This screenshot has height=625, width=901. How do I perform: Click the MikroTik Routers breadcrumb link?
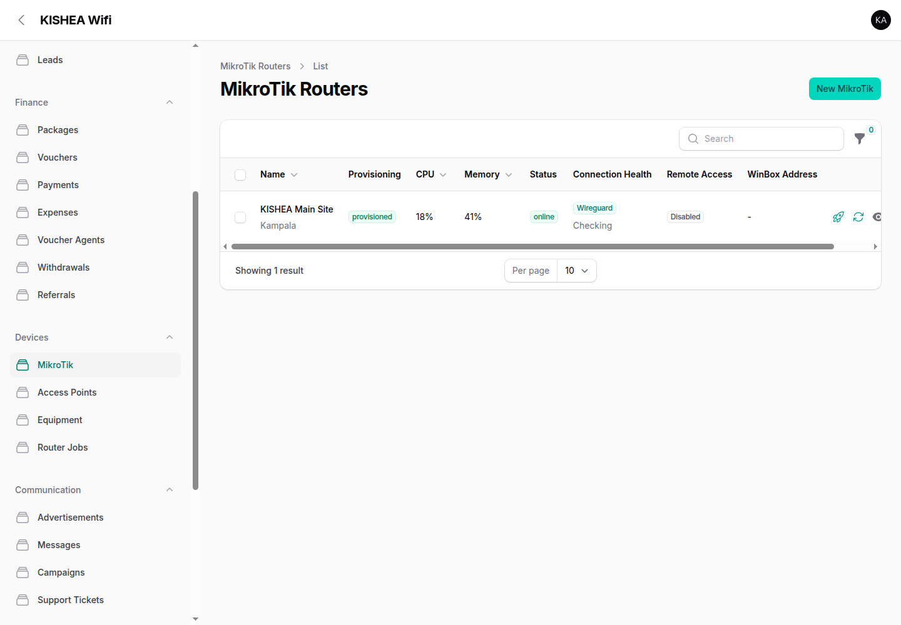[255, 66]
